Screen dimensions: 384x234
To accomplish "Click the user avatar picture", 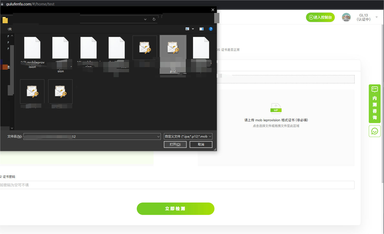I will (x=346, y=17).
